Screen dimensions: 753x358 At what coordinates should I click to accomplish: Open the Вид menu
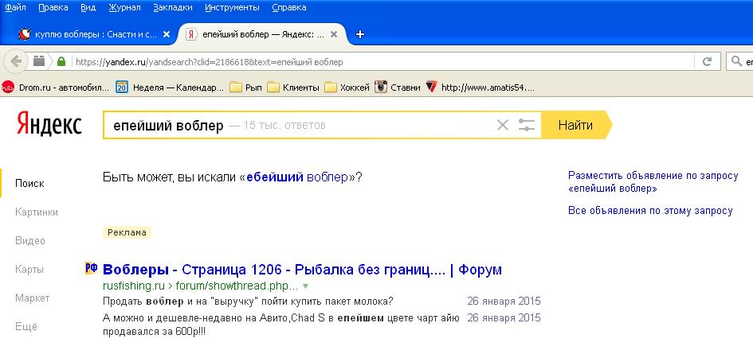88,7
